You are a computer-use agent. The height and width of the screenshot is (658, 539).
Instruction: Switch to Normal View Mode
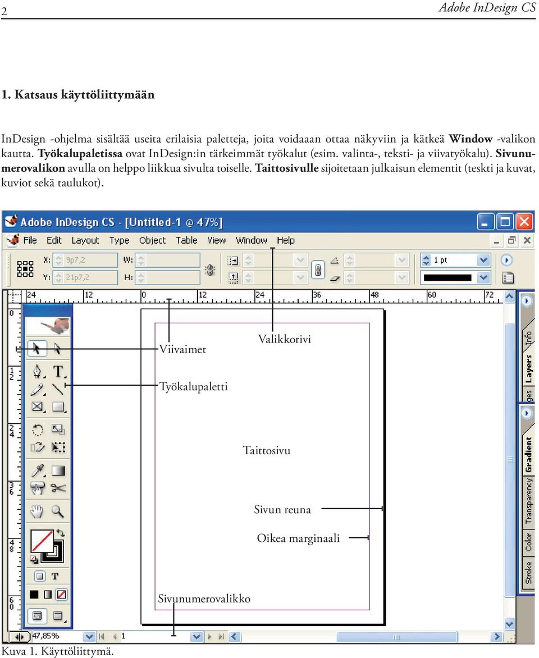(x=38, y=616)
